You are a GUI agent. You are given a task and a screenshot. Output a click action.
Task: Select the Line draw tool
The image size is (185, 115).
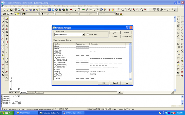pos(3,19)
